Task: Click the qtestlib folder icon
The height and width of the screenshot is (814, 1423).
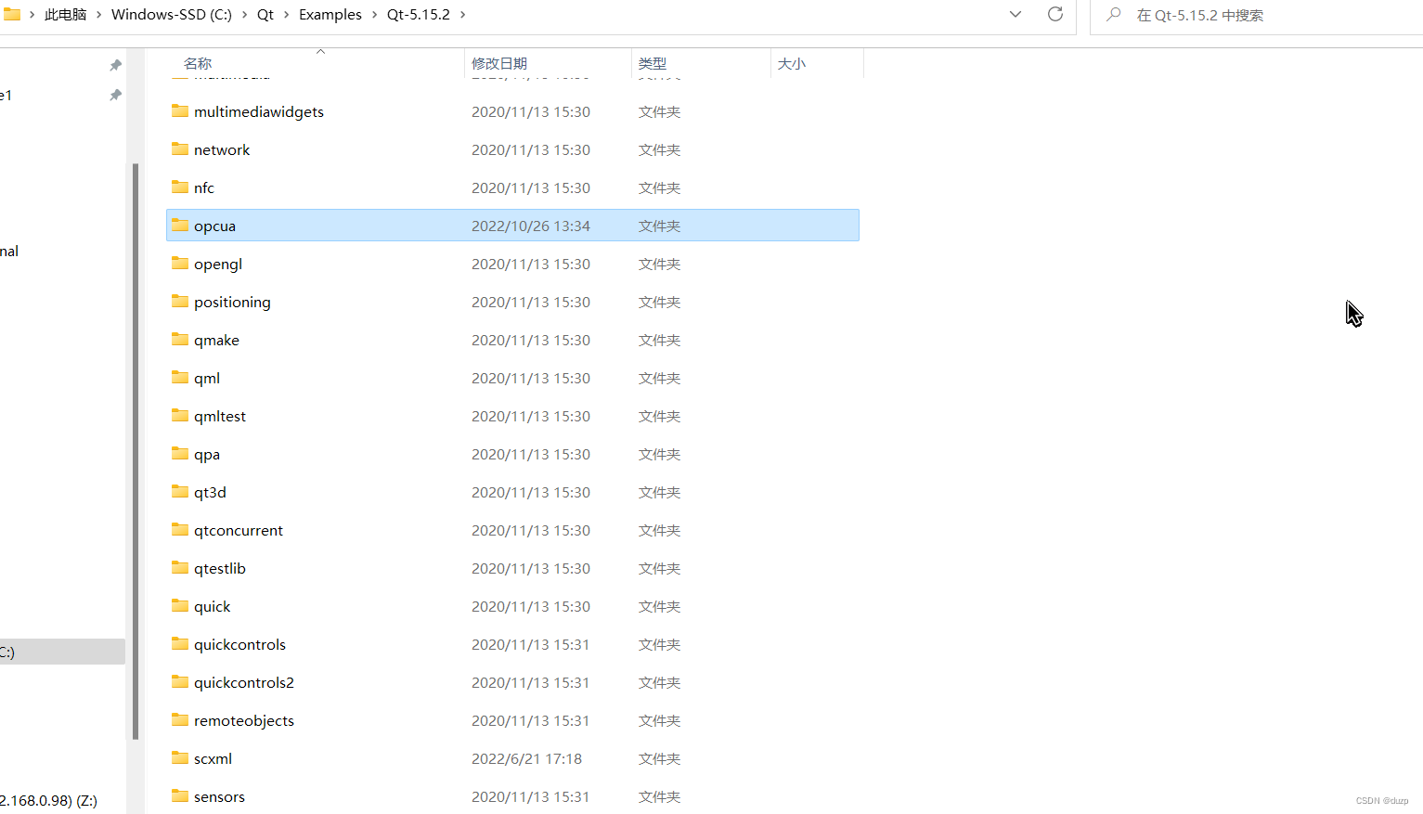Action: pos(180,568)
